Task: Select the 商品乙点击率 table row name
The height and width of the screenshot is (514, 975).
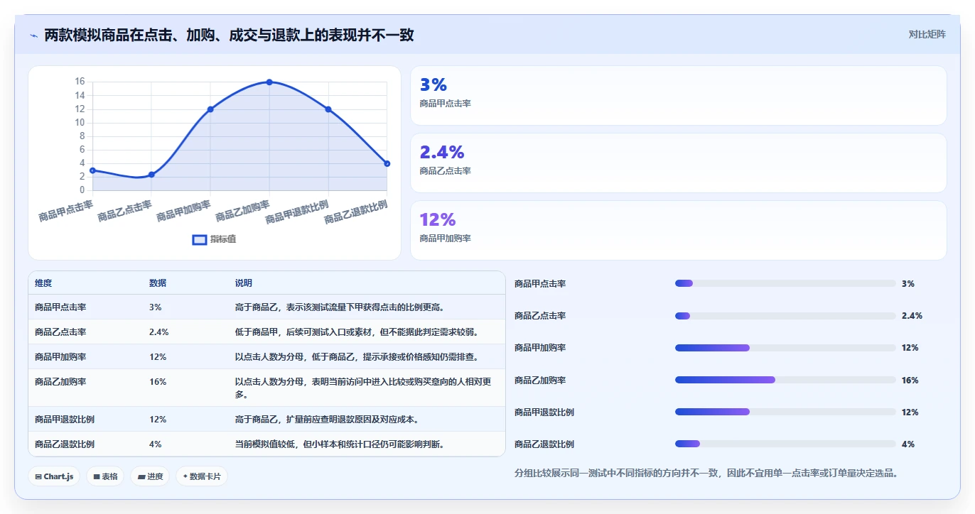Action: click(60, 332)
